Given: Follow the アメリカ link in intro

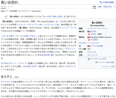Looking at the screenshot, I should coord(7,25).
